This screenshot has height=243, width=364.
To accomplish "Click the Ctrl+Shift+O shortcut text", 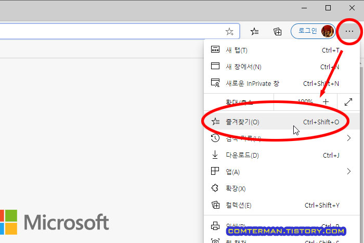I will 321,122.
